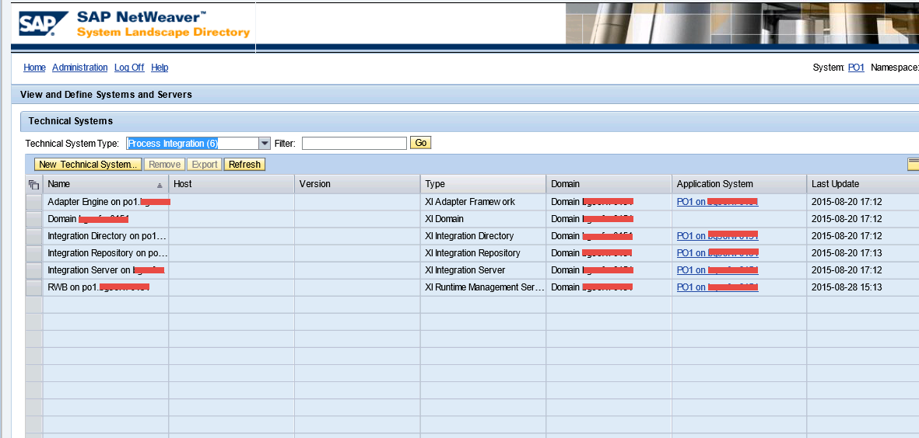Click the Go button

coord(420,143)
